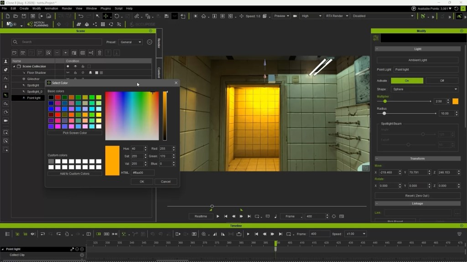Click the Hue value field

pos(137,149)
